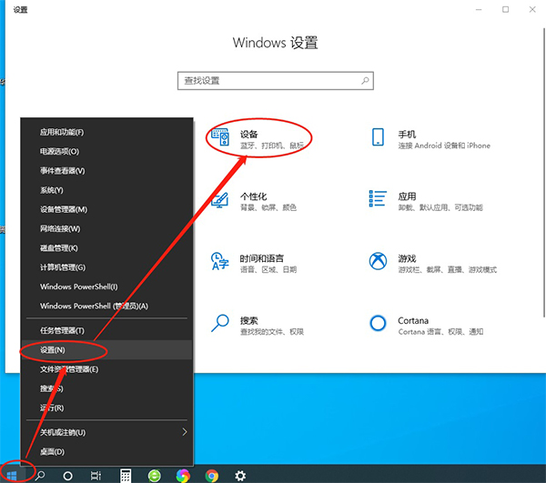Select 事件查看器(V) in context menu

(106, 171)
